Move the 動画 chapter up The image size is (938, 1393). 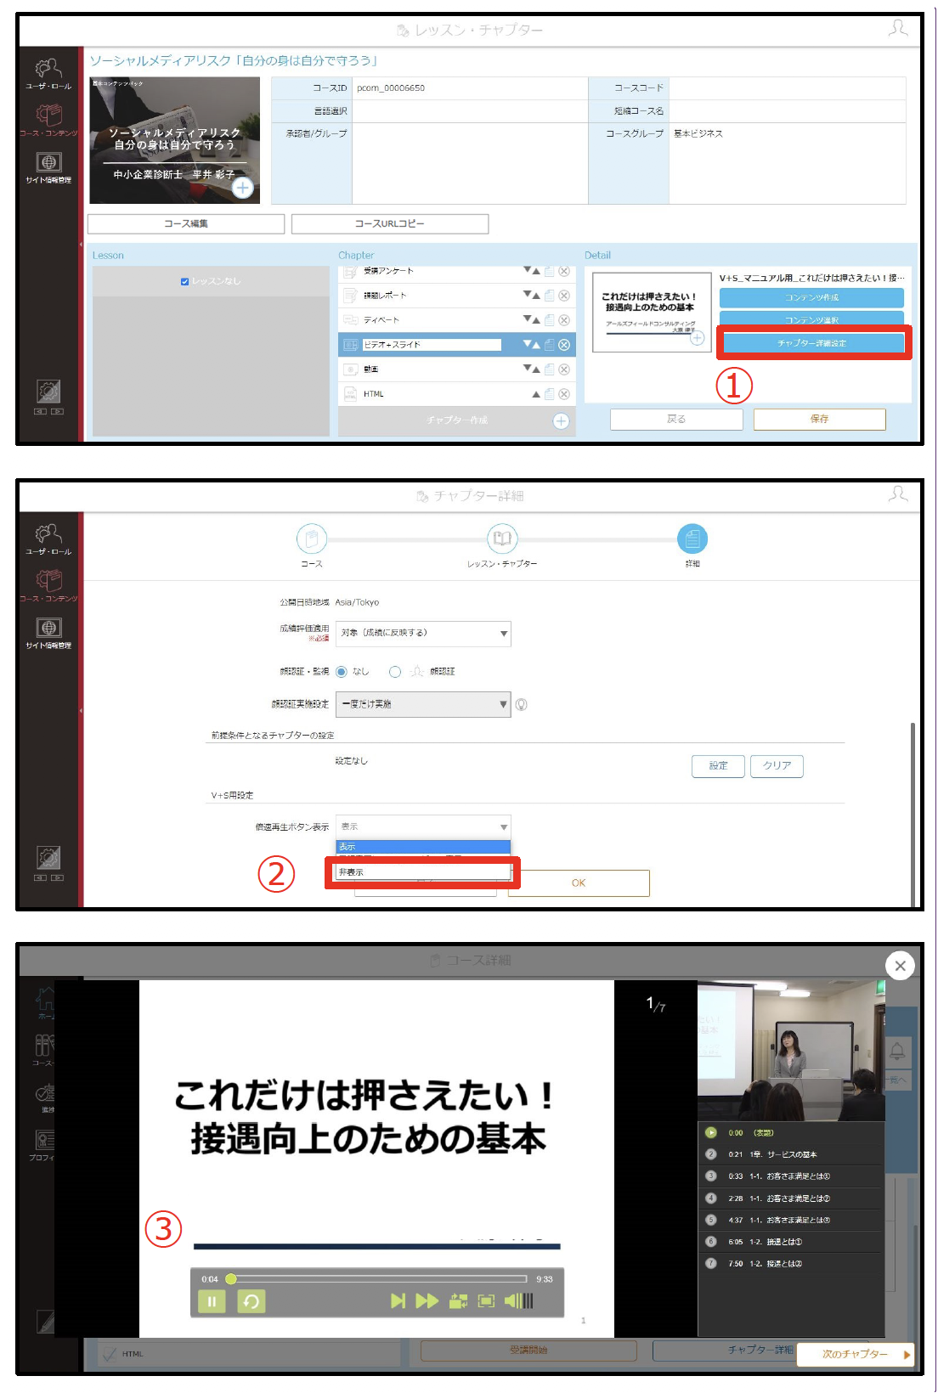pos(536,369)
